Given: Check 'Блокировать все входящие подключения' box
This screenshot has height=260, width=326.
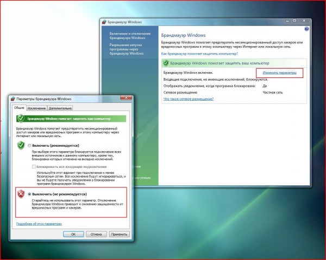Looking at the screenshot, I should 34,167.
